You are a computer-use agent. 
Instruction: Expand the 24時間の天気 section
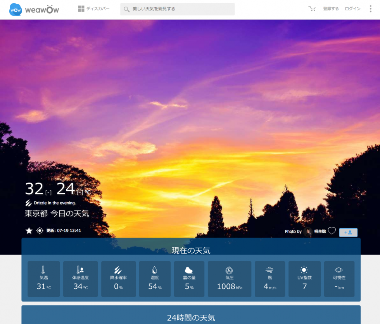click(x=191, y=317)
